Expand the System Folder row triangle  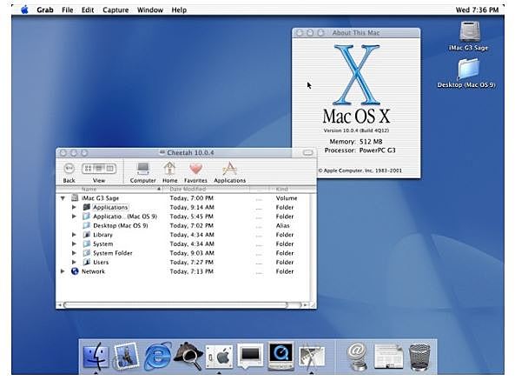pyautogui.click(x=74, y=253)
